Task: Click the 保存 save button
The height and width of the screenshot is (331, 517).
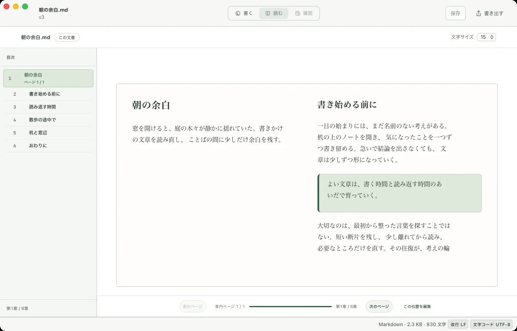Action: pos(456,13)
